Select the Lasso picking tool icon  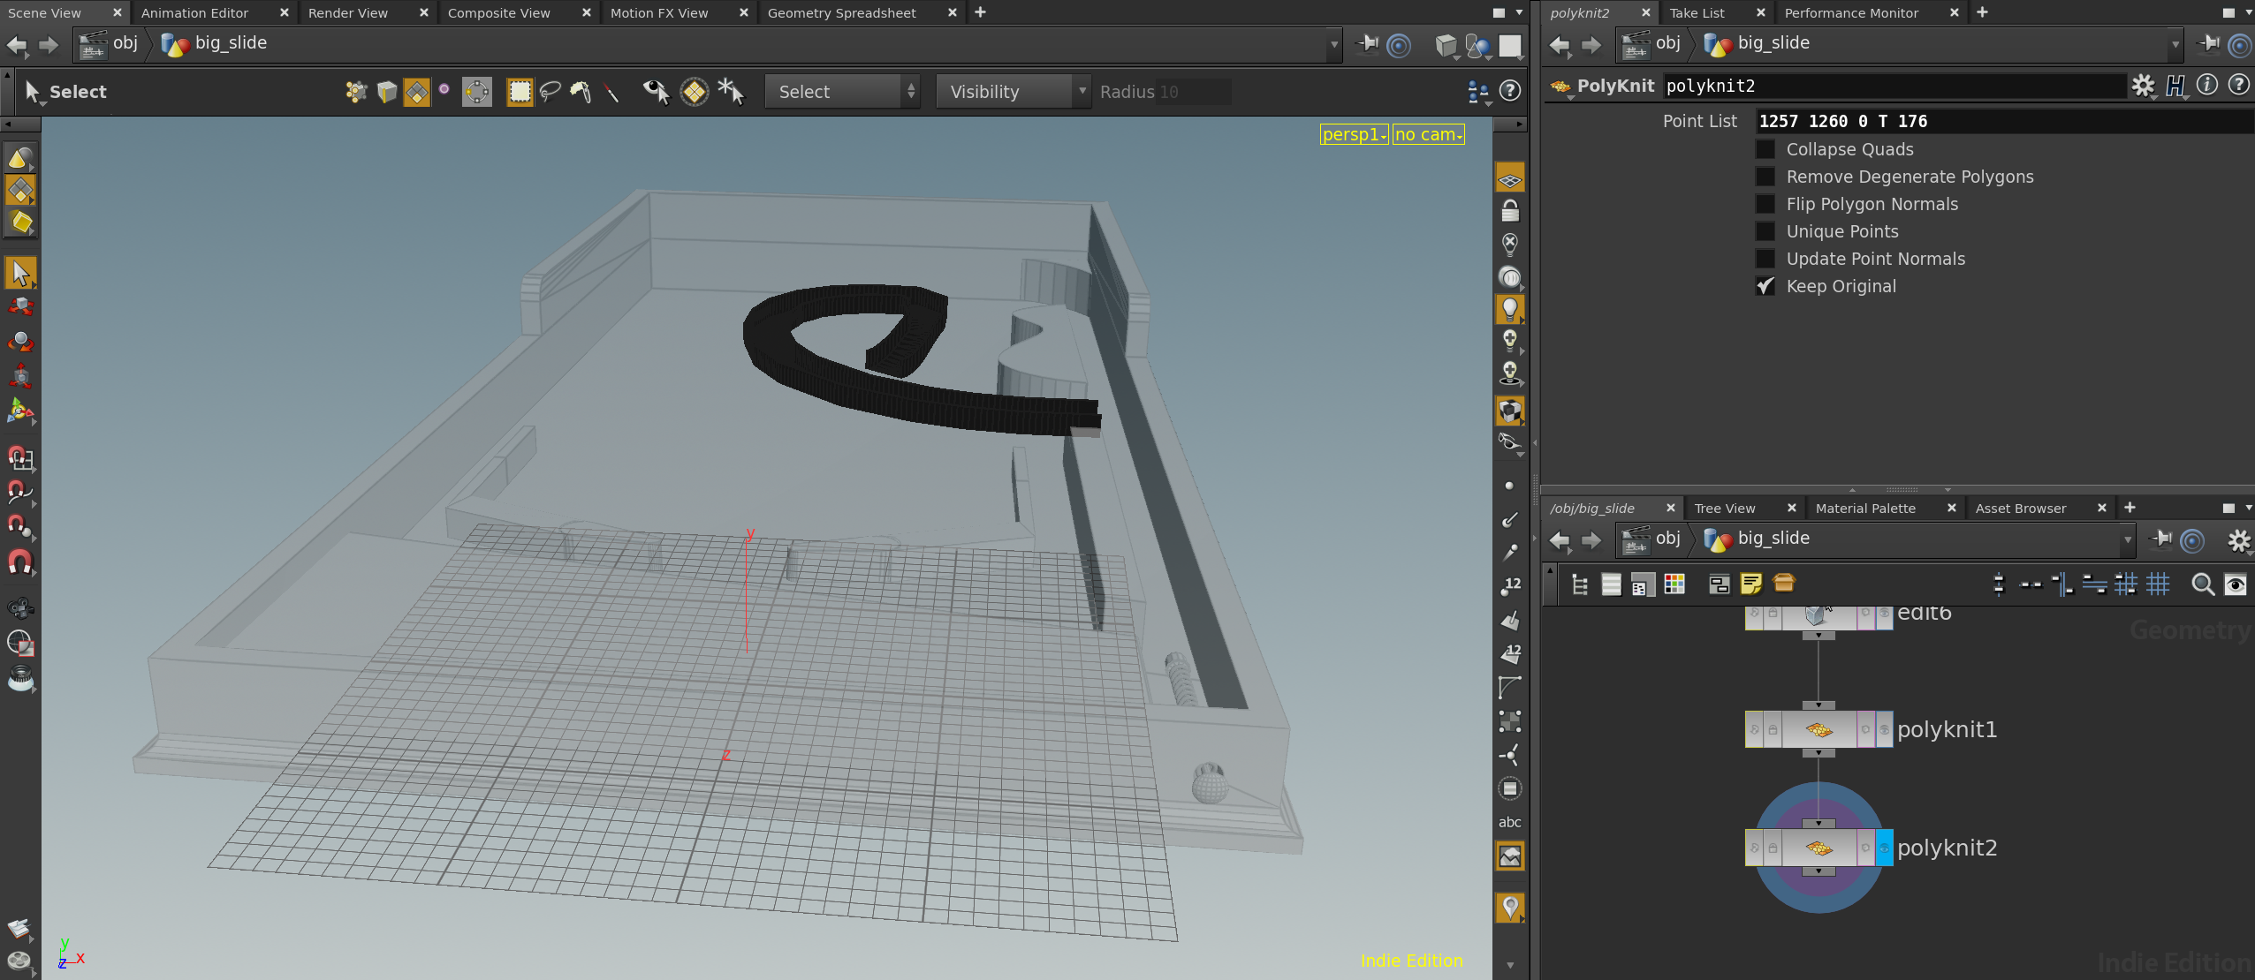pyautogui.click(x=550, y=92)
